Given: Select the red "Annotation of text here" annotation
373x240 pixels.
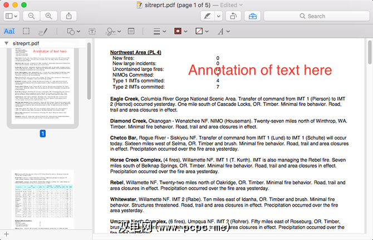Looking at the screenshot, I should point(260,70).
